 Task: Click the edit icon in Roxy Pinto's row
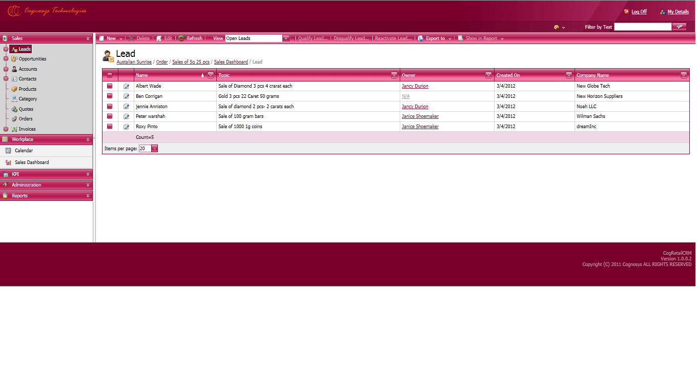(126, 127)
